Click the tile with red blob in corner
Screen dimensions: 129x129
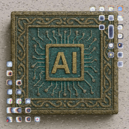pyautogui.click(x=9, y=120)
